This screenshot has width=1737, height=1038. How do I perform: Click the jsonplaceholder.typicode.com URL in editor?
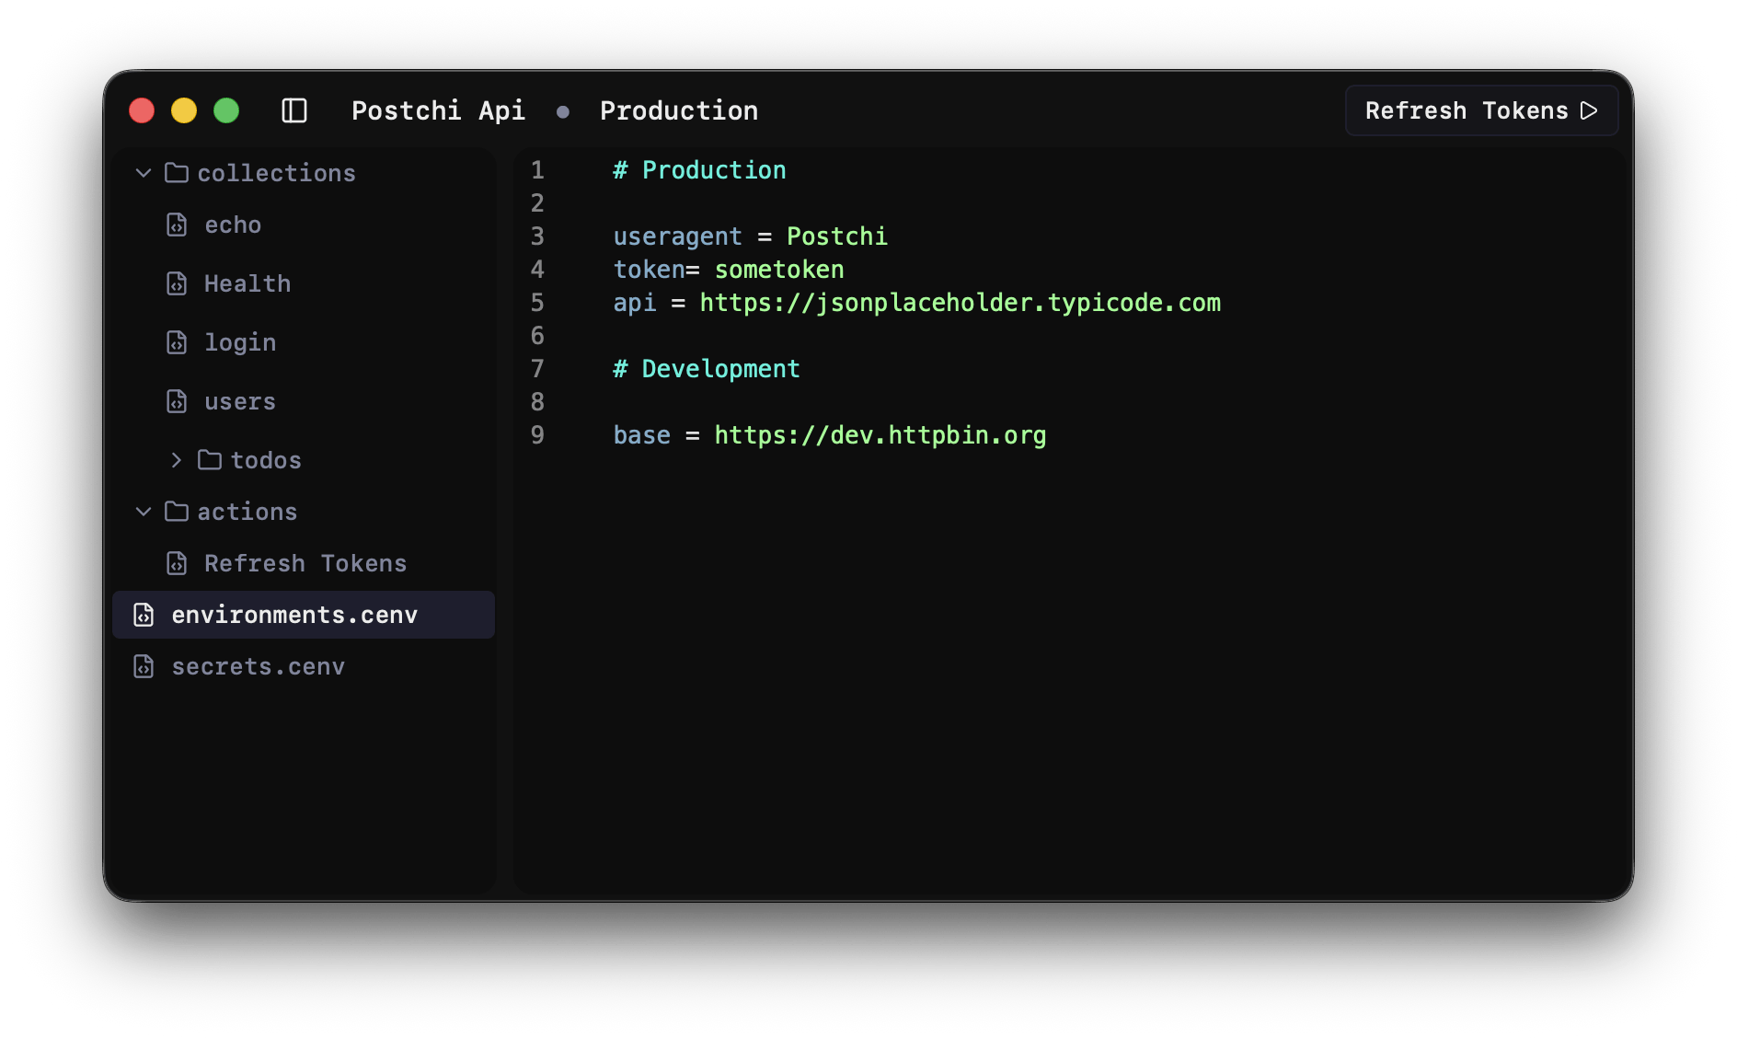960,303
